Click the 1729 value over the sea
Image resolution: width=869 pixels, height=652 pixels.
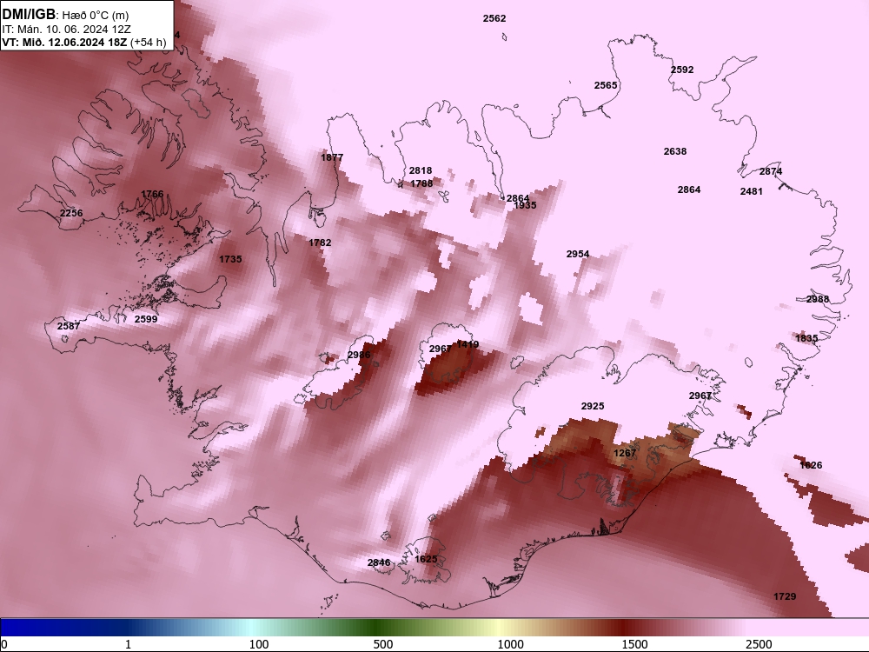(785, 596)
